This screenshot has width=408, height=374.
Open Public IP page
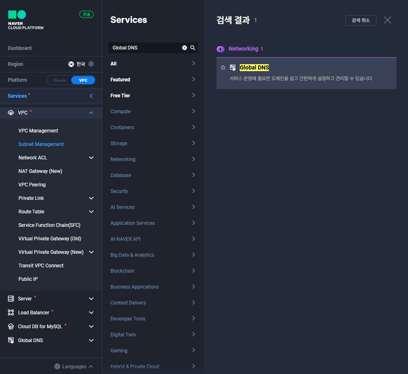(x=28, y=279)
